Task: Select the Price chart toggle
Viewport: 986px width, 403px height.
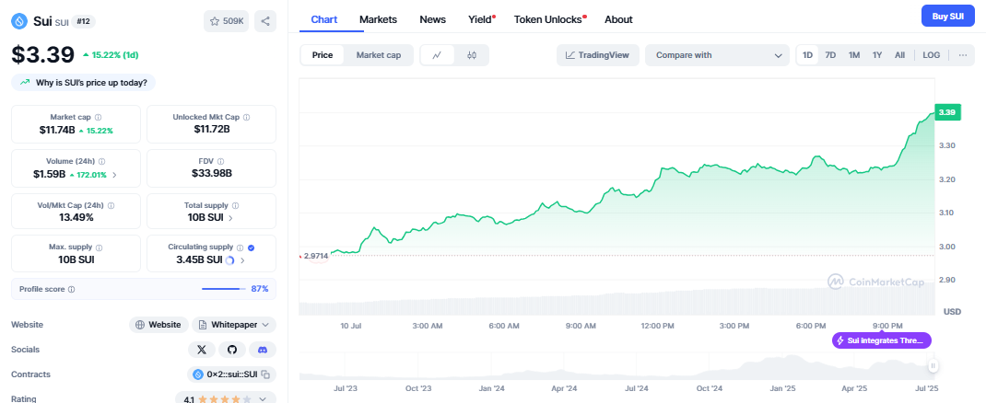Action: point(323,55)
